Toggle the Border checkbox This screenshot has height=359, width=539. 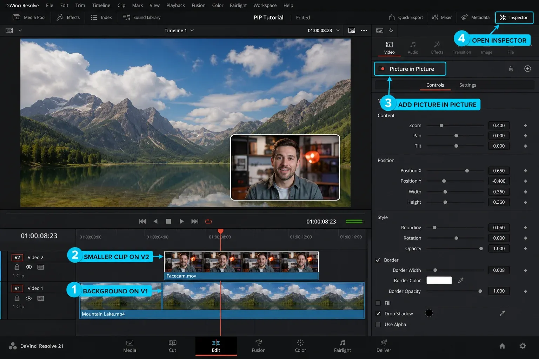(378, 260)
